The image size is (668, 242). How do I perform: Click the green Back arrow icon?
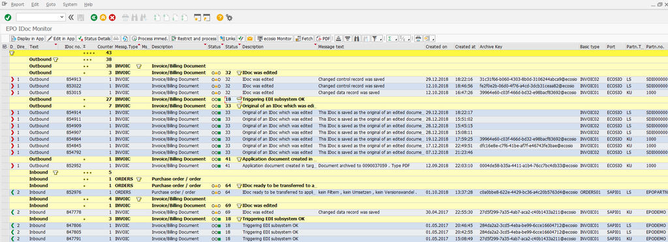[94, 18]
